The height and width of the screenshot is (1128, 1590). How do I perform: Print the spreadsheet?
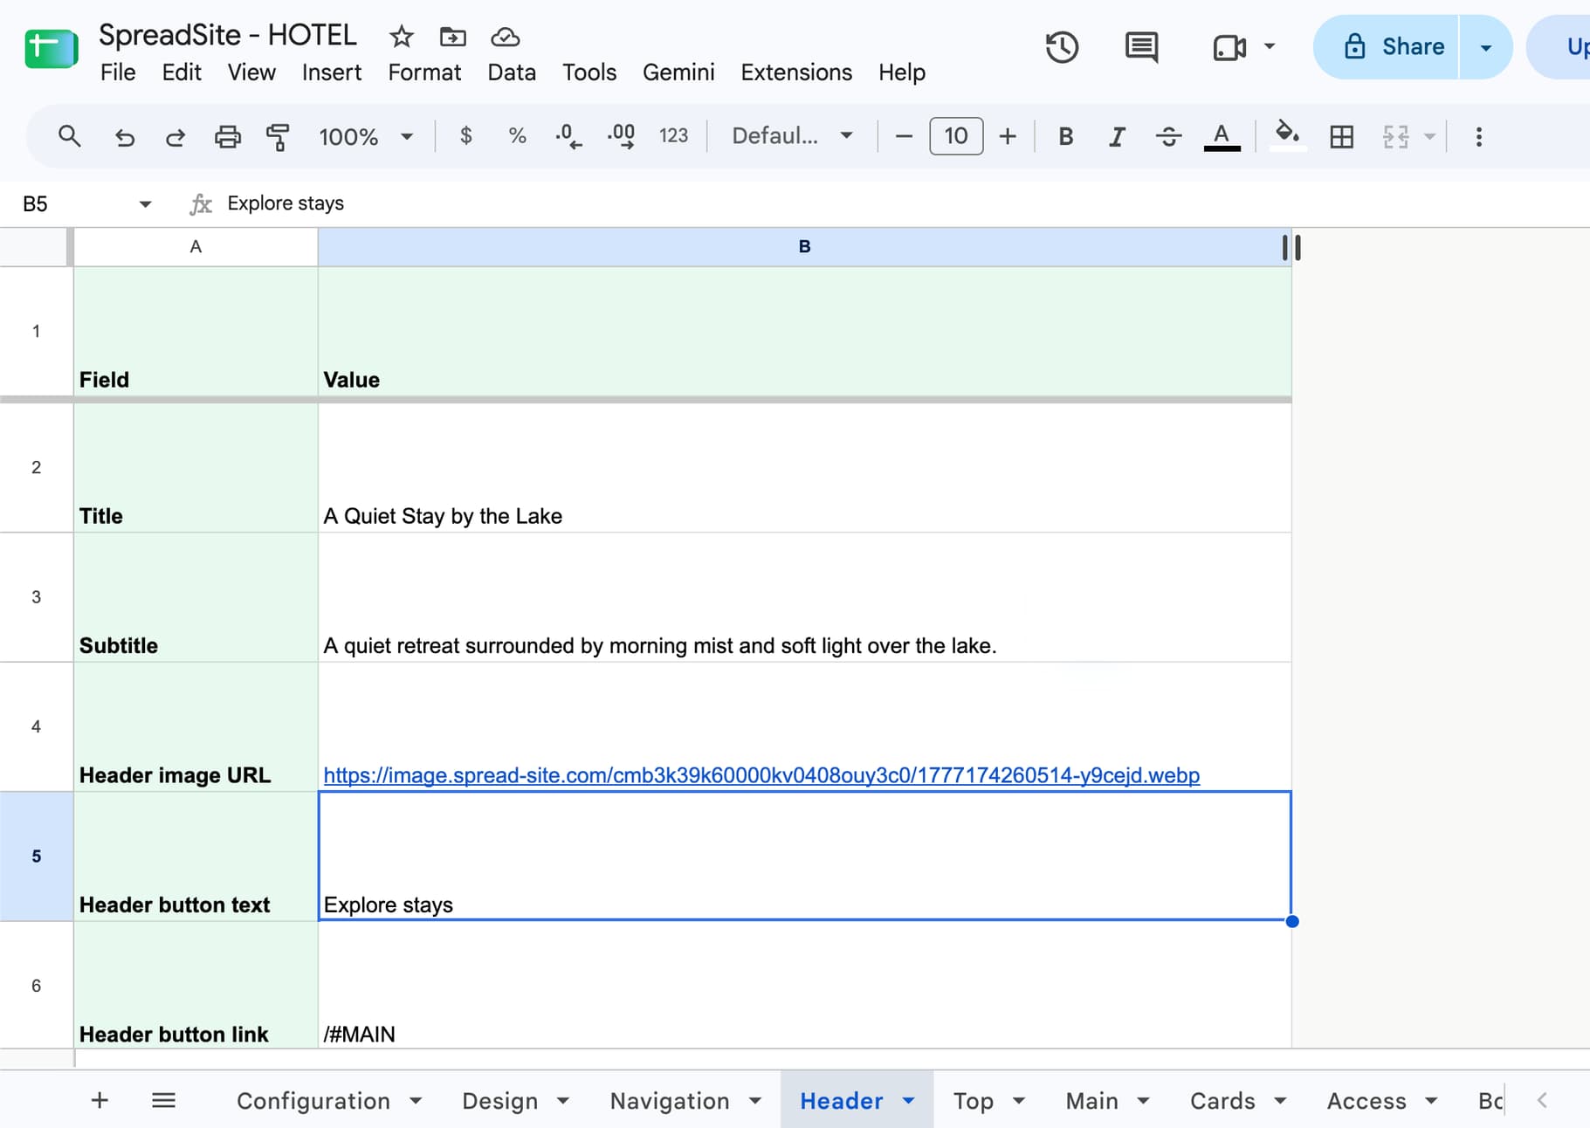click(227, 136)
